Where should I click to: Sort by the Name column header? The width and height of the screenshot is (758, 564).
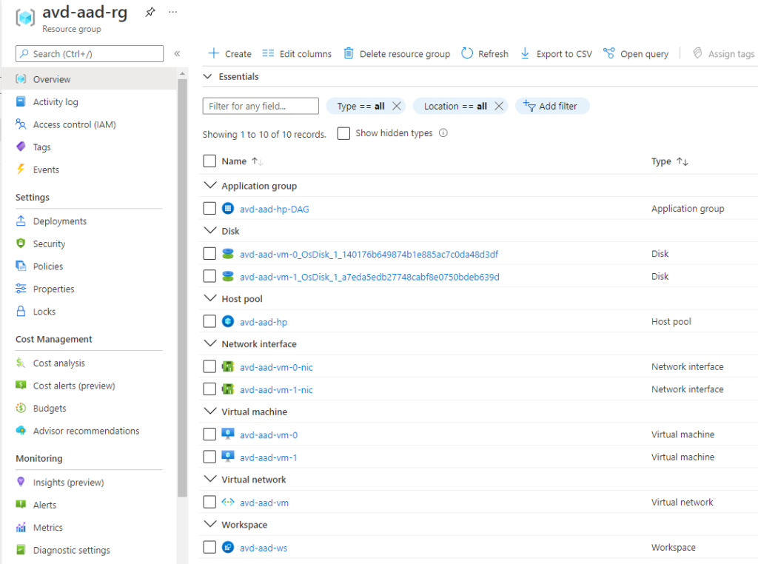242,161
